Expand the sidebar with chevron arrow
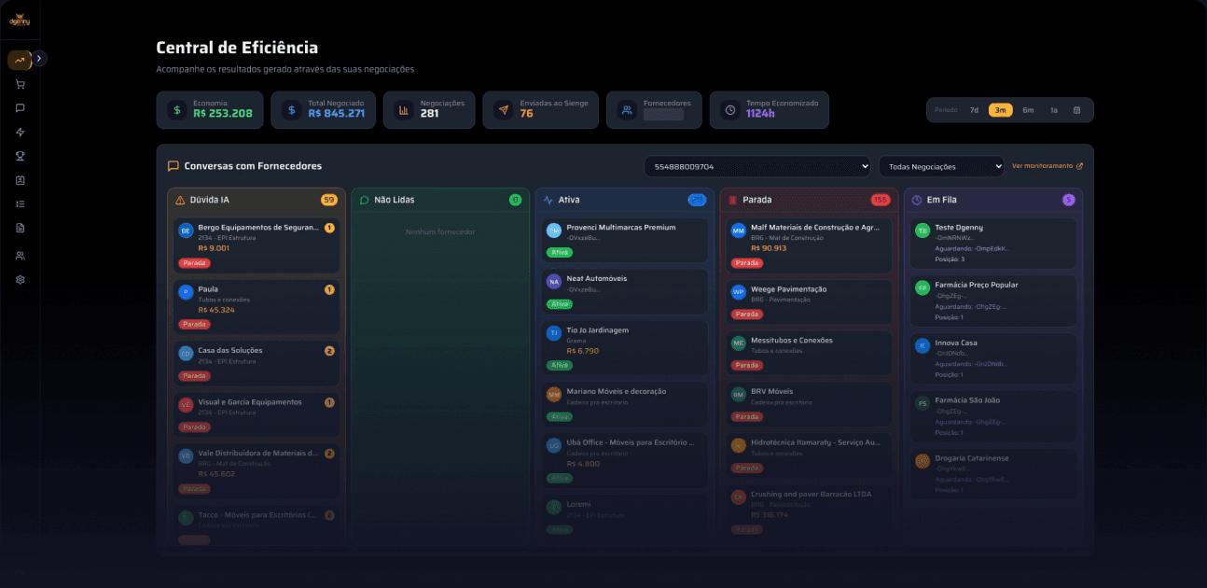 pyautogui.click(x=38, y=58)
